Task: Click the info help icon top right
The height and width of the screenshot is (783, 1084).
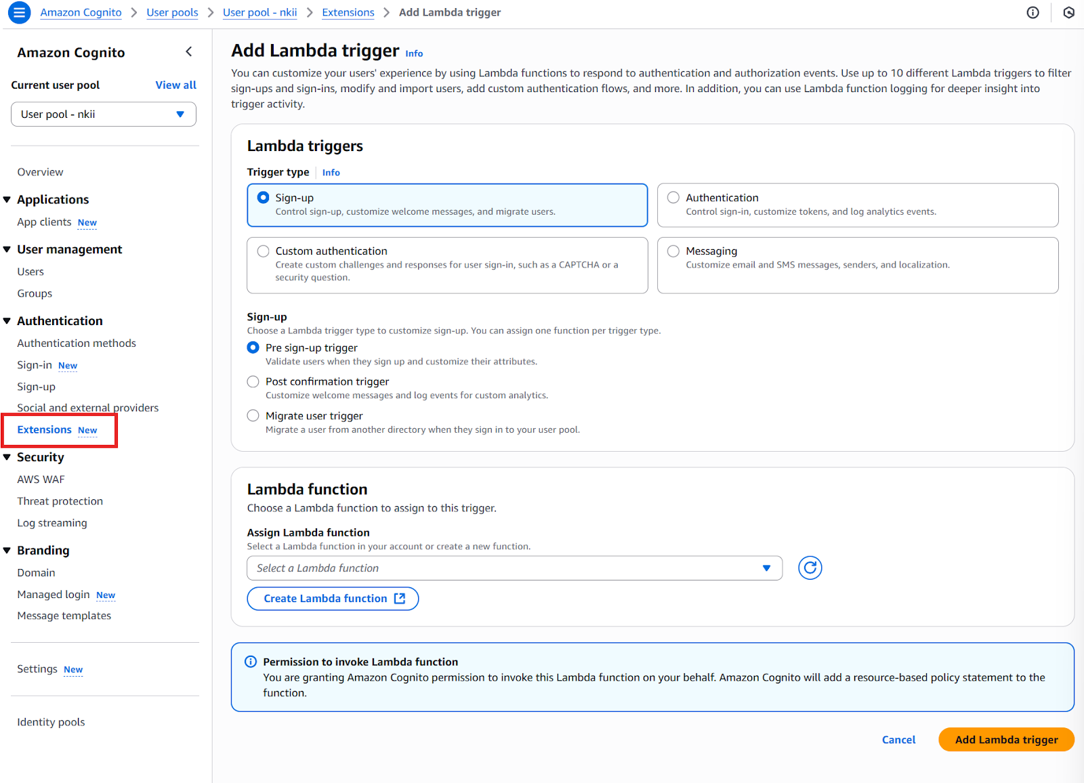Action: [1033, 12]
